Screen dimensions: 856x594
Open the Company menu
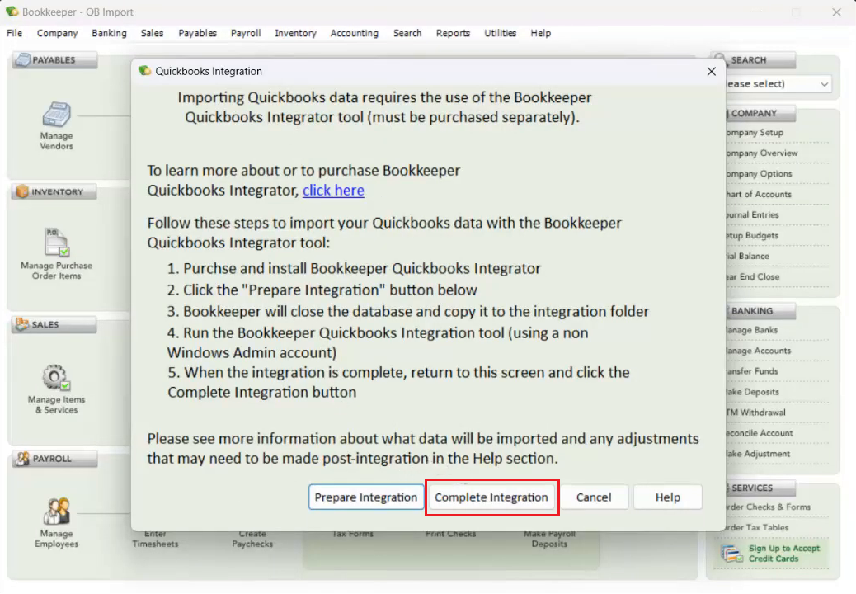[x=58, y=33]
